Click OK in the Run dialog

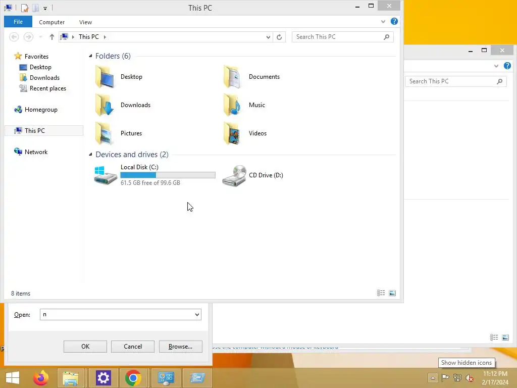(x=85, y=347)
